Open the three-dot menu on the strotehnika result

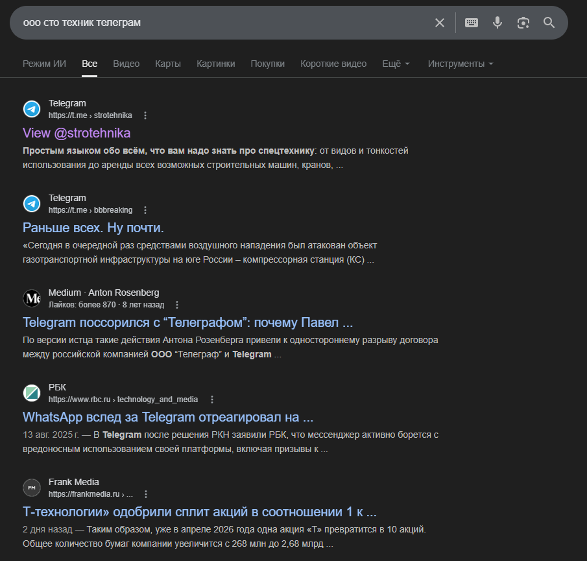tap(145, 115)
